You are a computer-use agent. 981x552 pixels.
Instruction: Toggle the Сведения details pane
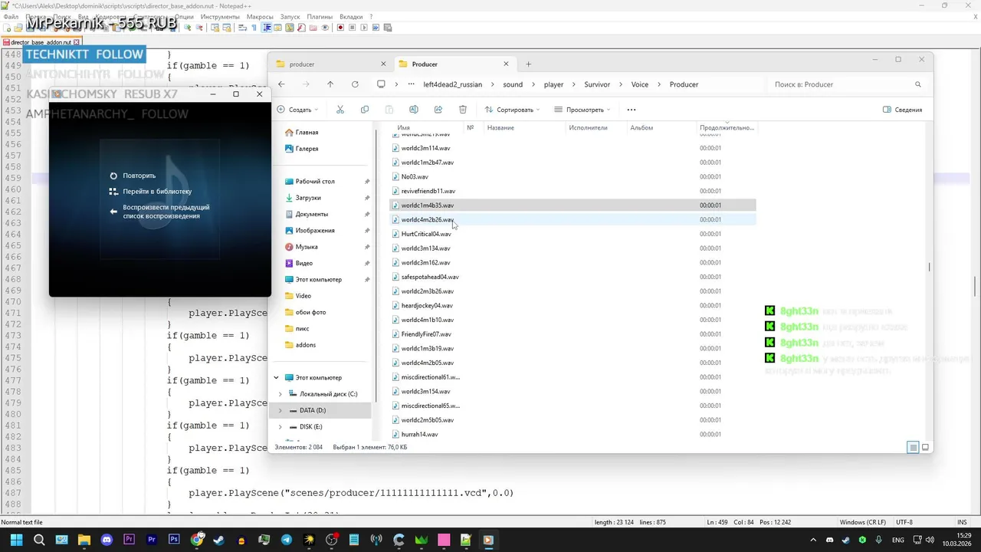tap(903, 110)
